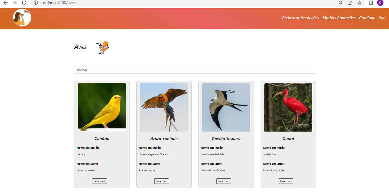Bookmark the page using the star icon
389x192 pixels.
[x=359, y=3]
